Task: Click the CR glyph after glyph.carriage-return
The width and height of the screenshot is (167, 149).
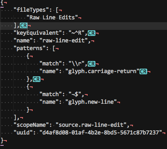Action: pyautogui.click(x=143, y=71)
